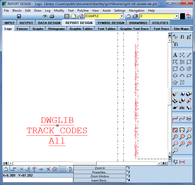The image size is (195, 185).
Task: Click the snap lock padlock in bottom toolbar
Action: [6, 169]
